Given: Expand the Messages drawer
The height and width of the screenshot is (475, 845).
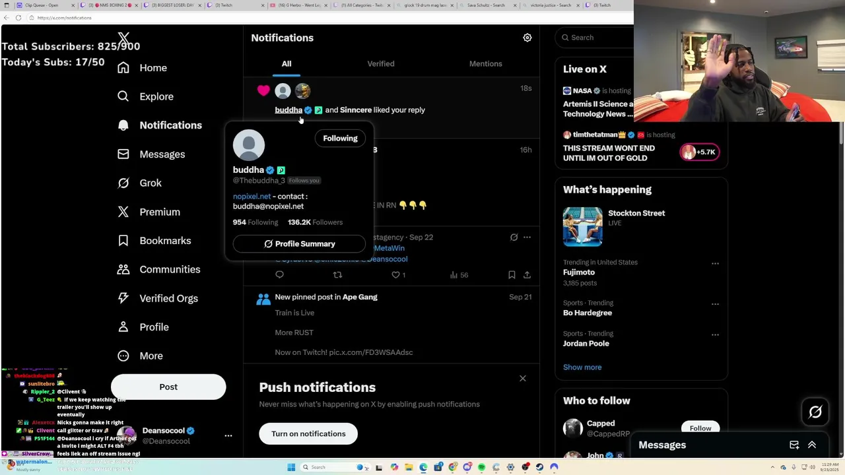Looking at the screenshot, I should 812,445.
